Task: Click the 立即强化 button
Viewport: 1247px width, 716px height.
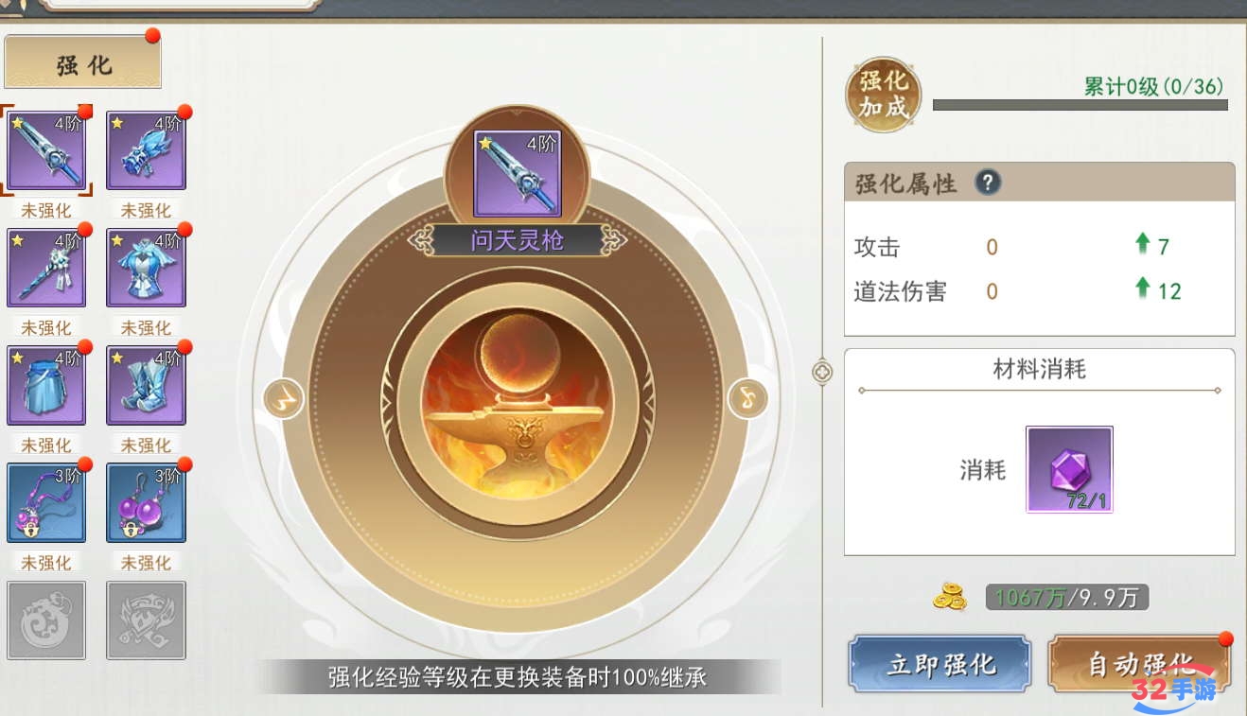Action: pyautogui.click(x=940, y=663)
